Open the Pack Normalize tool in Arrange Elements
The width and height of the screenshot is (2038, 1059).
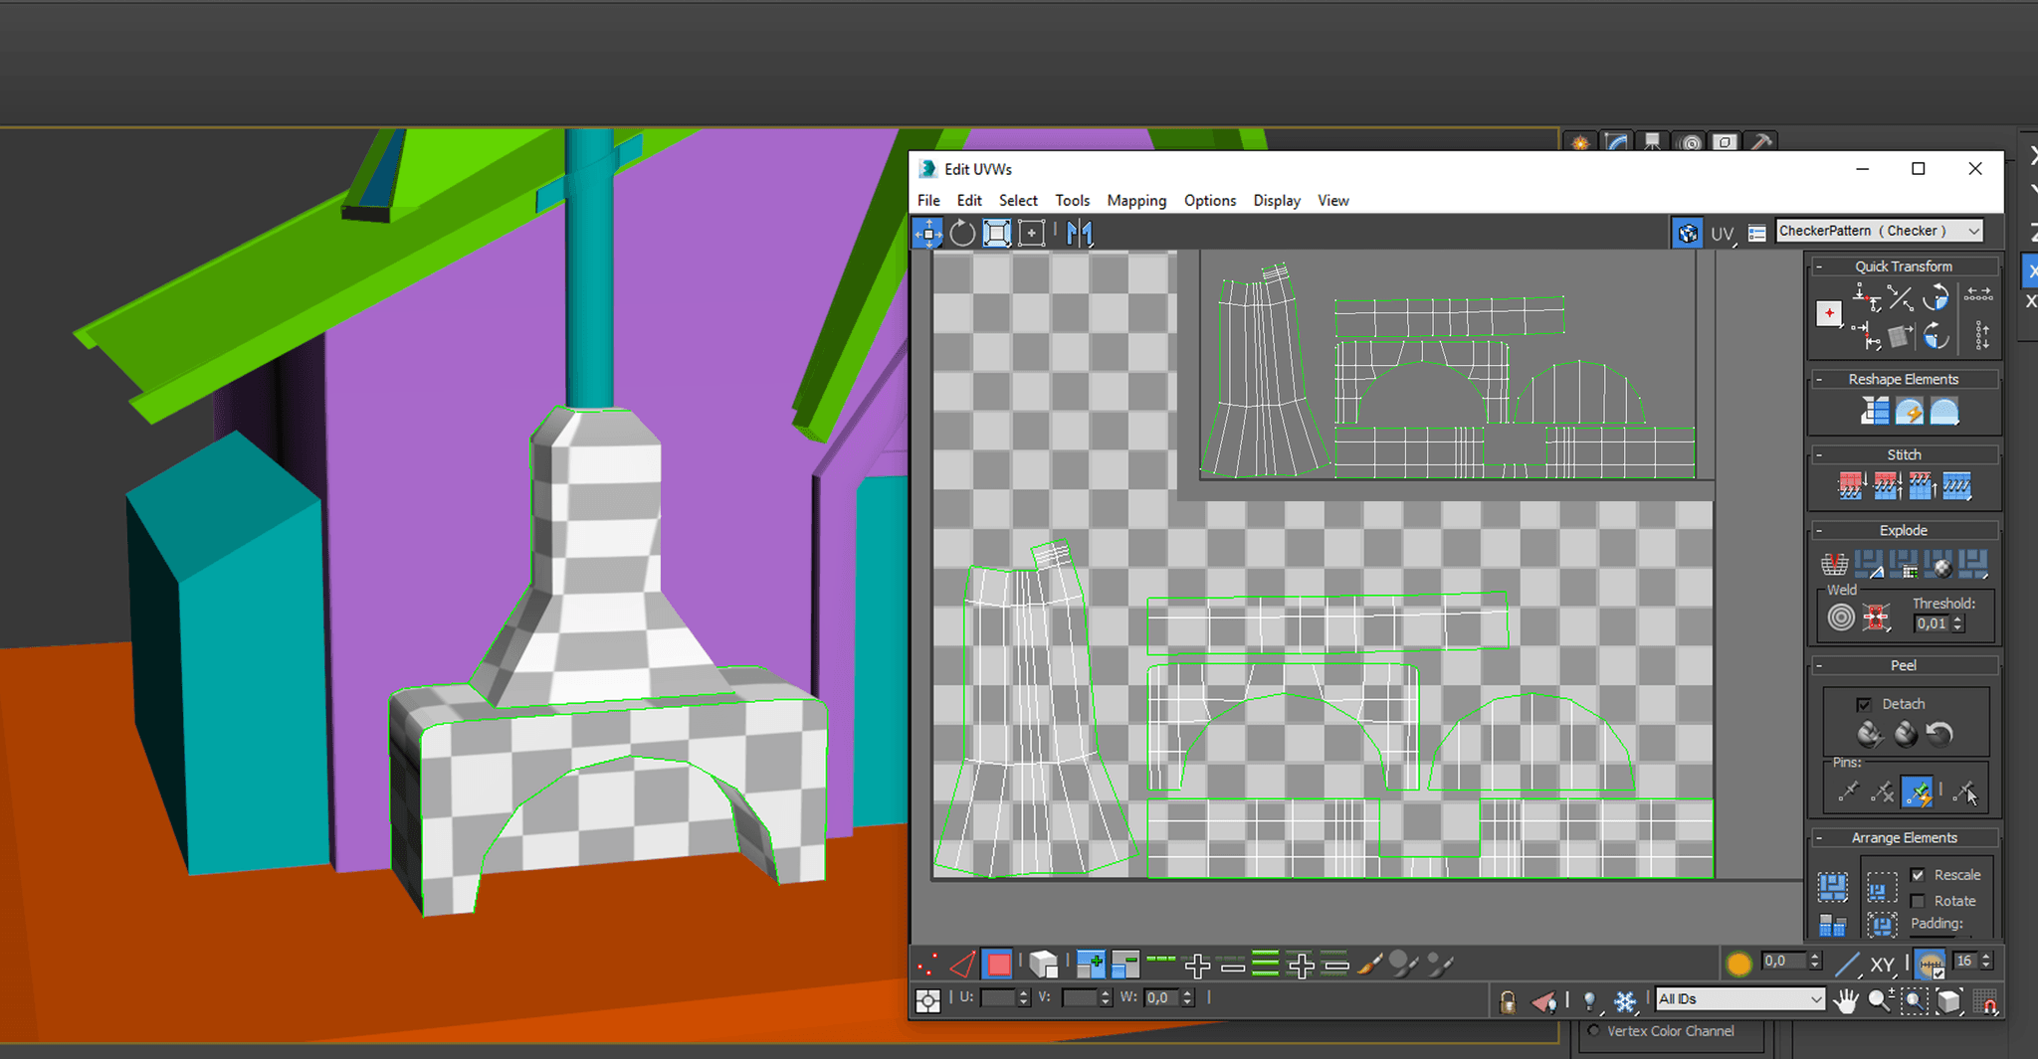1834,887
